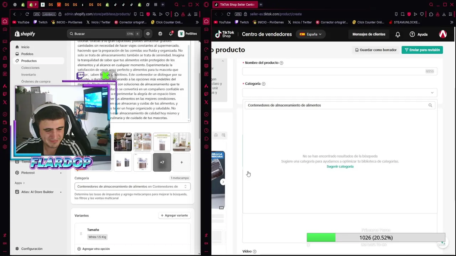The width and height of the screenshot is (456, 256).
Task: Open Ayuda in the TikTok Seller Center
Action: pos(419,34)
